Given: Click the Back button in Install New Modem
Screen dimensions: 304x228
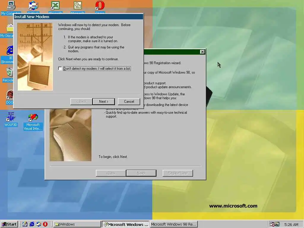Looking at the screenshot, I should click(x=81, y=102).
